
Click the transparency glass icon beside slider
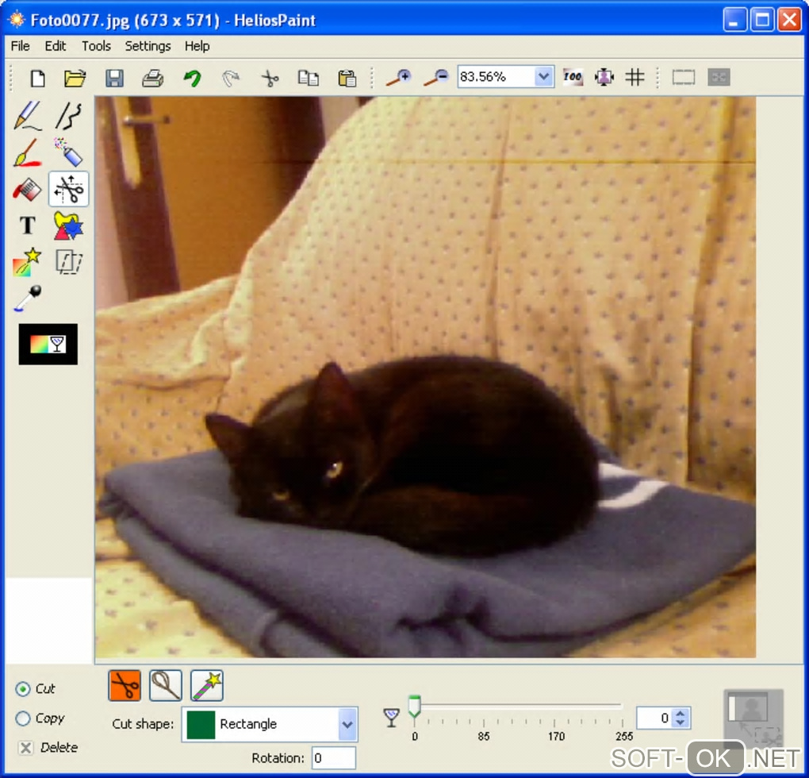pyautogui.click(x=392, y=717)
